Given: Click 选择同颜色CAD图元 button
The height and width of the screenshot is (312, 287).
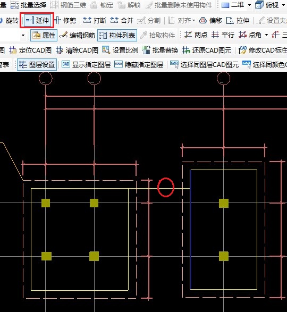Looking at the screenshot, I should click(265, 64).
